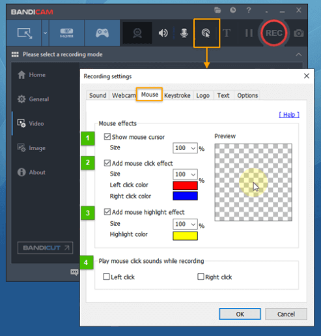Switch to the Keystroke tab

click(x=177, y=95)
